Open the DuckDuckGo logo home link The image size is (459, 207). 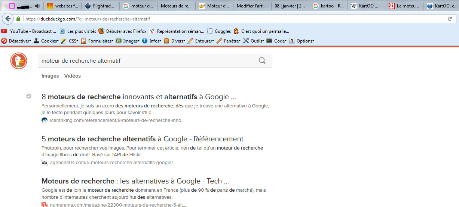[19, 61]
